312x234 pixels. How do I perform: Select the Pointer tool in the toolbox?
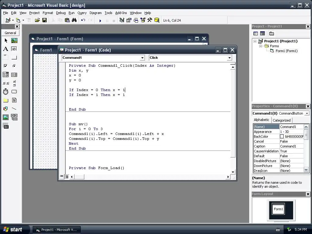click(6, 41)
